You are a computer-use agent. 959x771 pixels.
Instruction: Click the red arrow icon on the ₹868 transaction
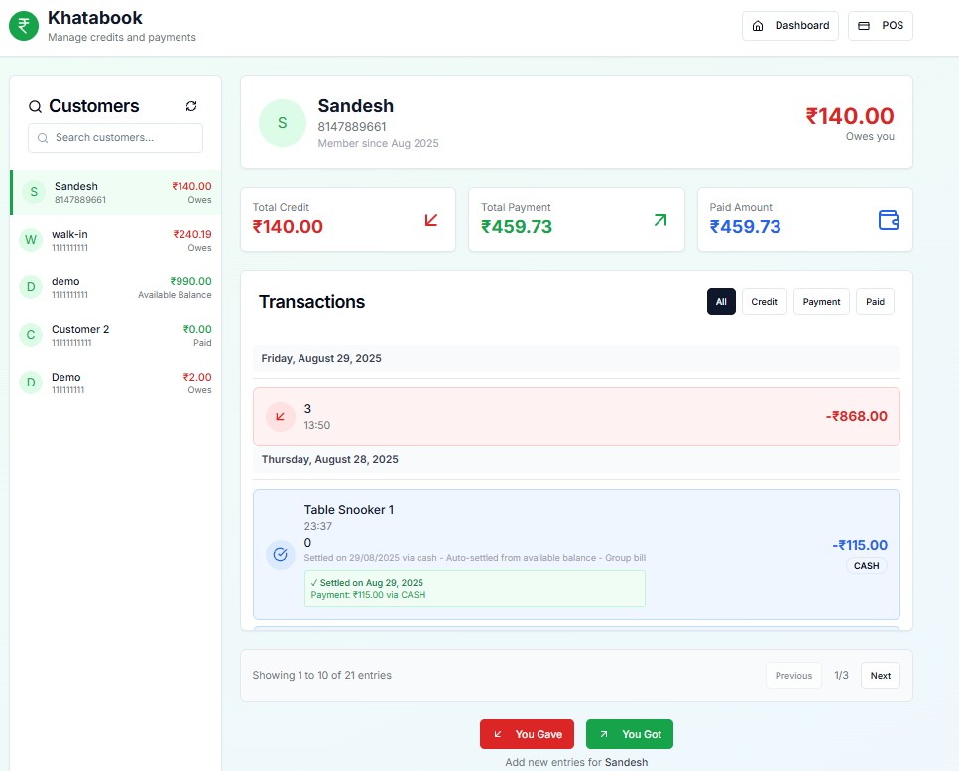279,416
